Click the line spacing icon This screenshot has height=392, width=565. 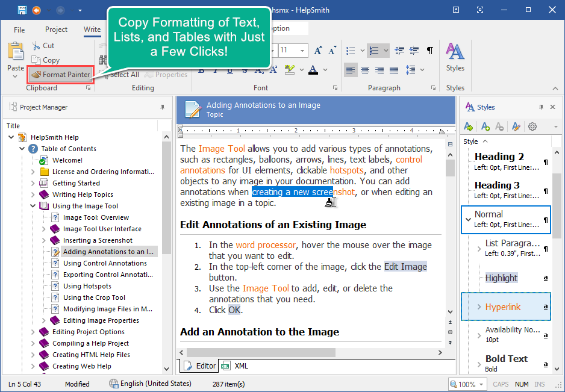tap(410, 70)
